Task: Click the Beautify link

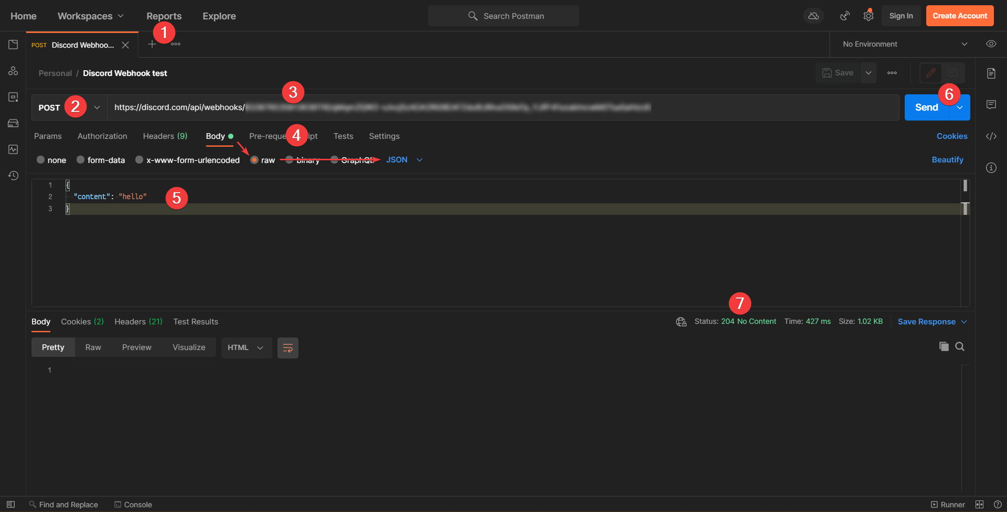Action: [x=947, y=160]
